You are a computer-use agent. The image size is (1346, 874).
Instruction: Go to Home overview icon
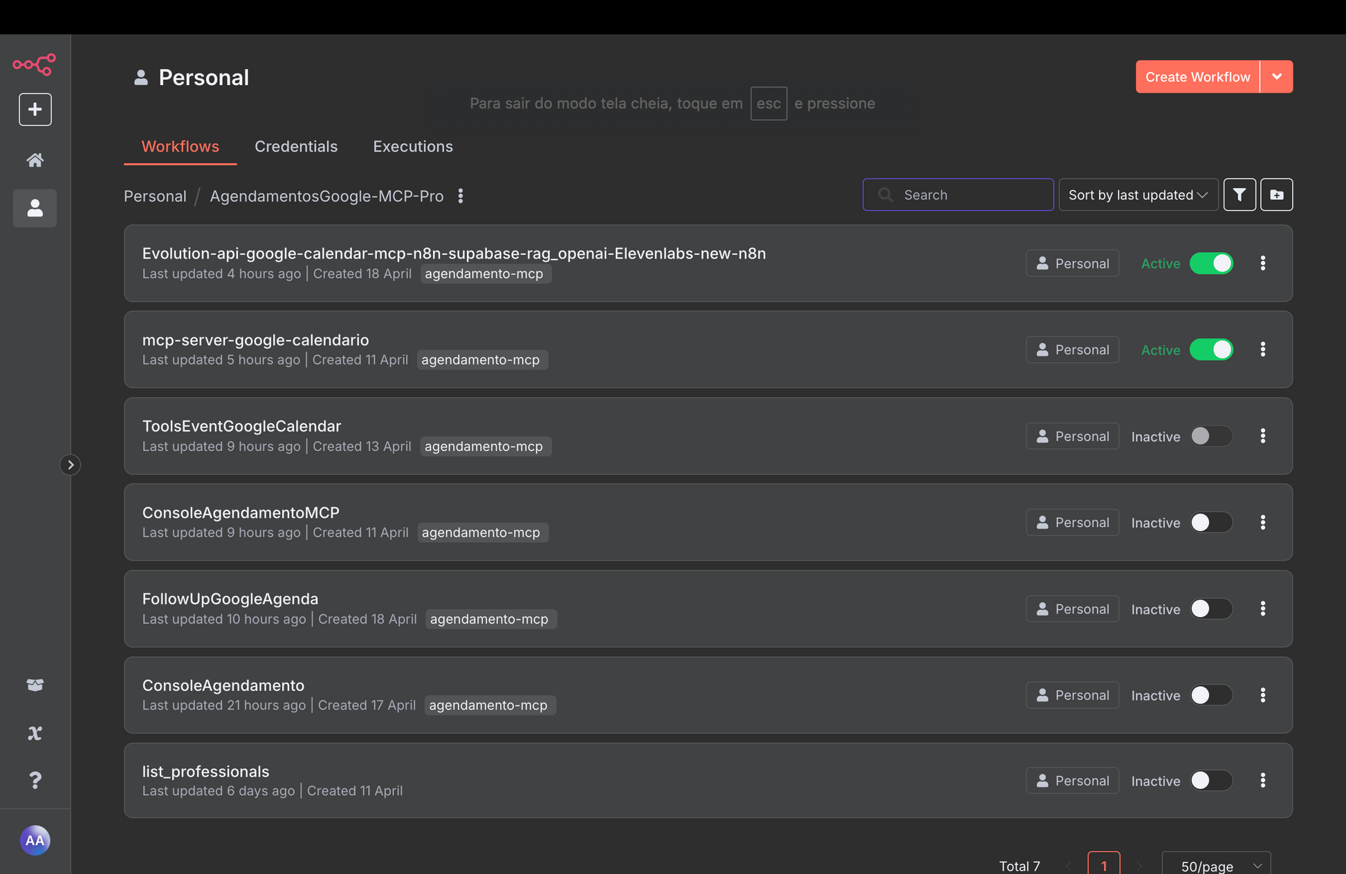click(35, 160)
